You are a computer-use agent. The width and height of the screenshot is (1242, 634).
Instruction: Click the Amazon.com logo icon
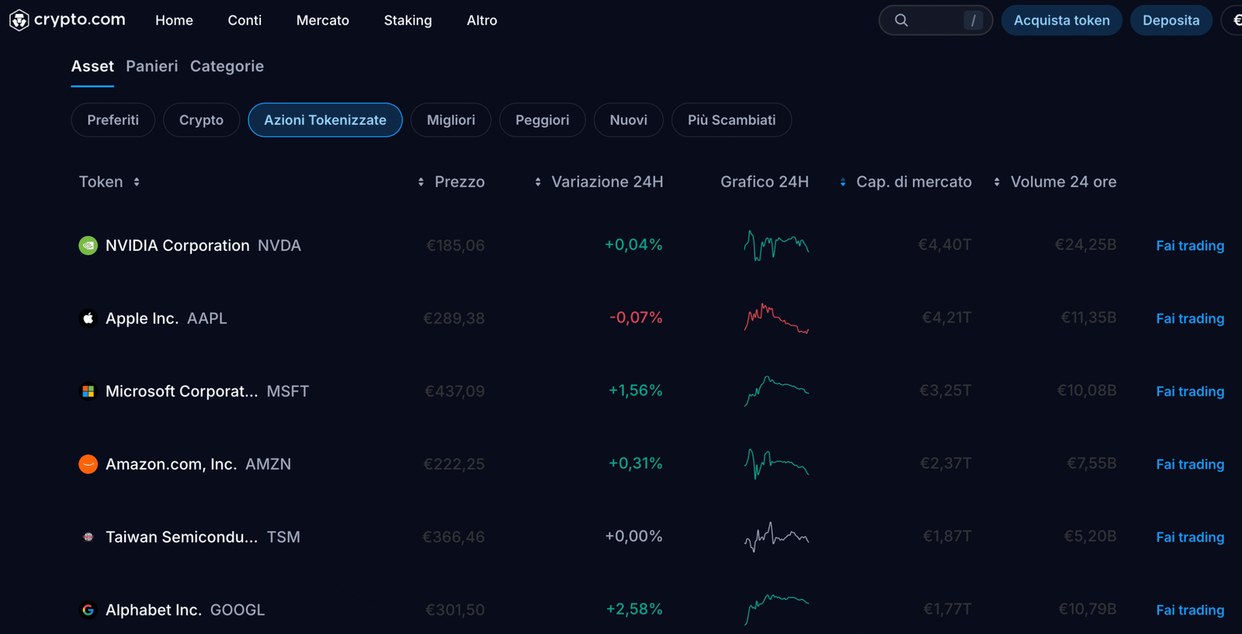click(88, 464)
